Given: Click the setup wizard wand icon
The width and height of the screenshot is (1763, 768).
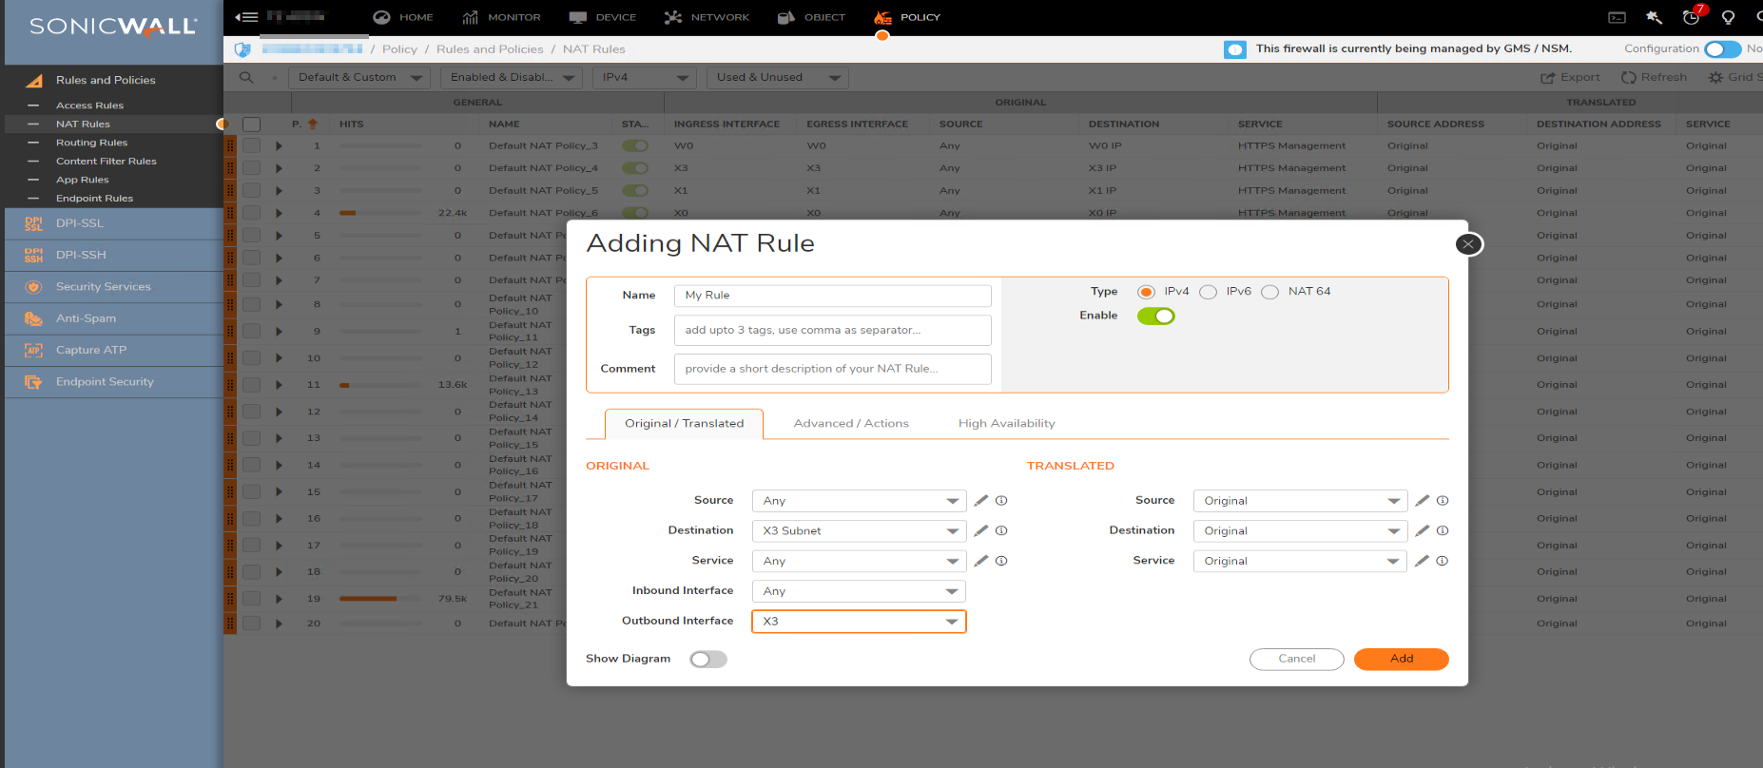Looking at the screenshot, I should 1654,17.
